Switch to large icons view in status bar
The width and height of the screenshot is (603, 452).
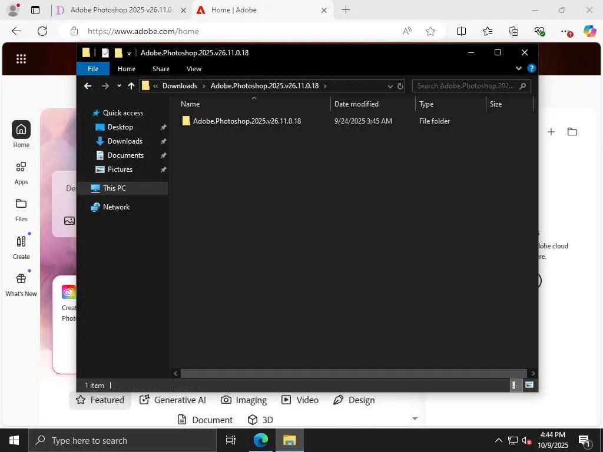click(x=529, y=385)
